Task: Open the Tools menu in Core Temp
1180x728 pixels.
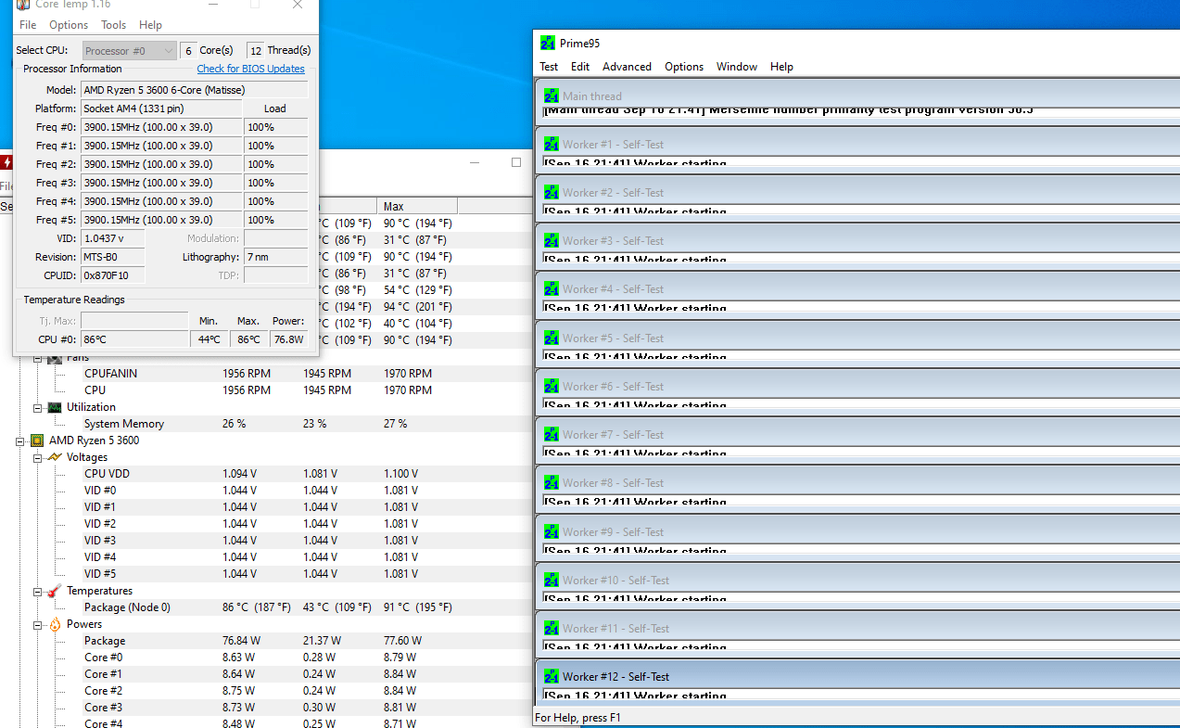Action: 113,25
